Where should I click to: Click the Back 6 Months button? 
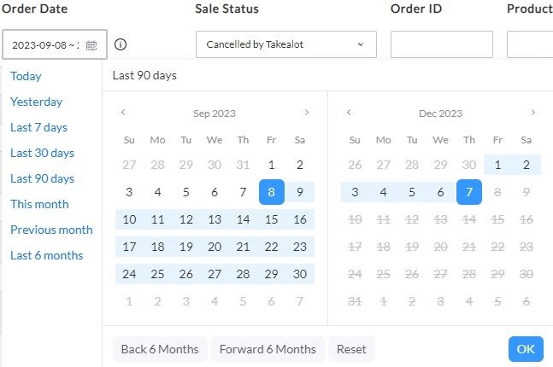pos(160,349)
